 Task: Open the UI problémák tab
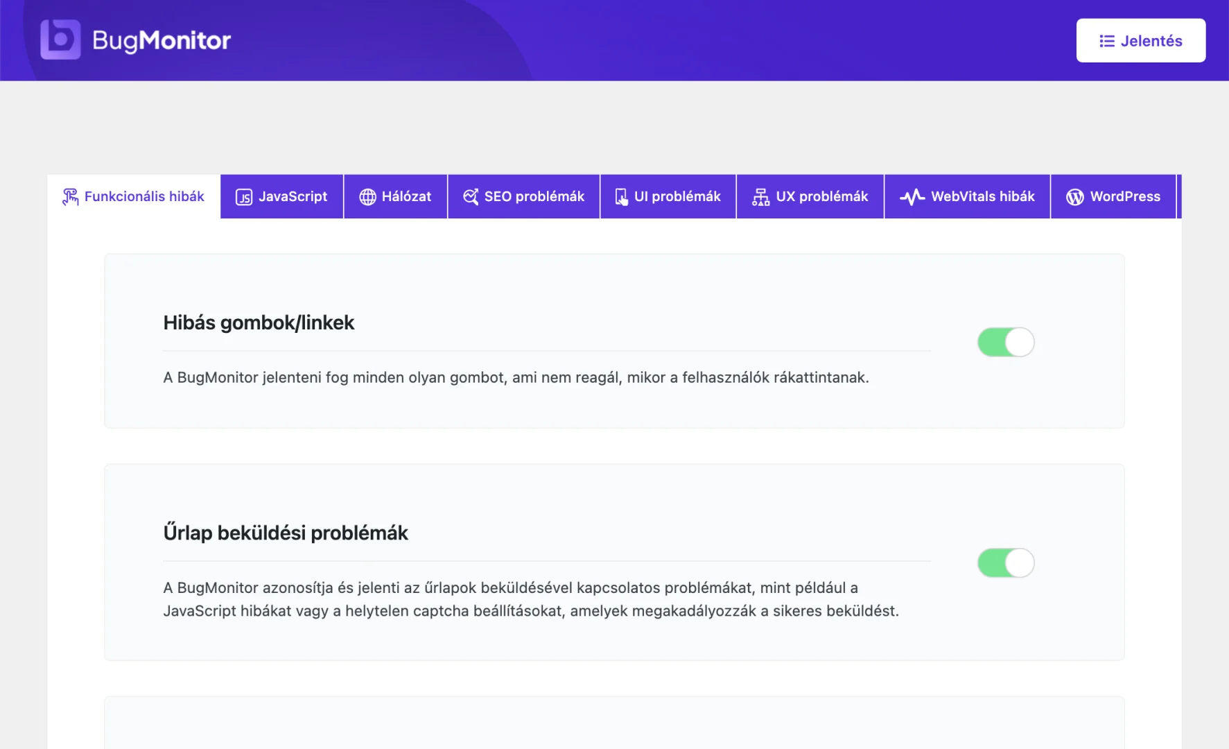point(668,197)
